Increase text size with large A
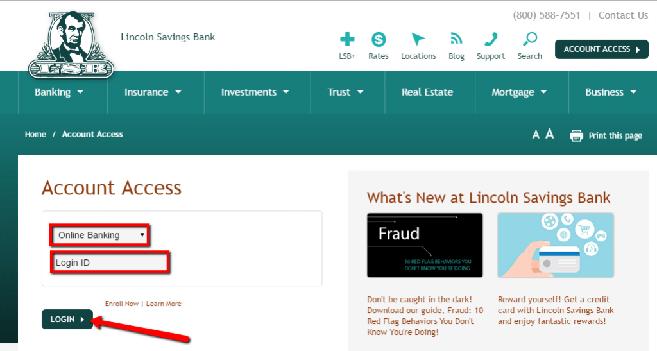The height and width of the screenshot is (351, 657). point(549,134)
